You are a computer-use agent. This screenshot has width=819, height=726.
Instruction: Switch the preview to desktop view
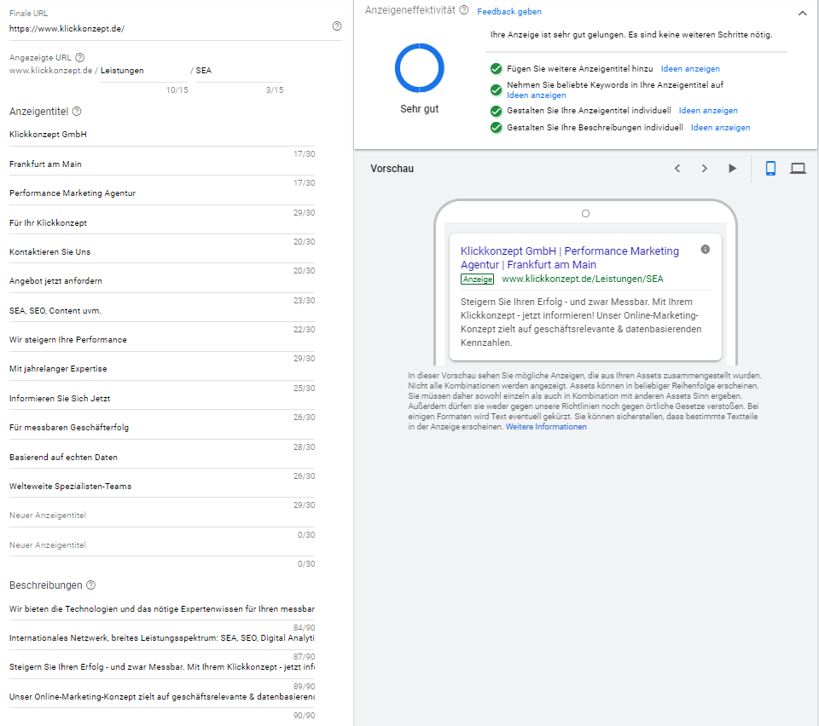pyautogui.click(x=798, y=169)
